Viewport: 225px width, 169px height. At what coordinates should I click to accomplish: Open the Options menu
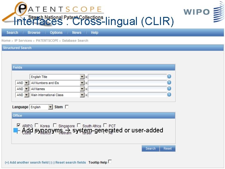coord(56,33)
